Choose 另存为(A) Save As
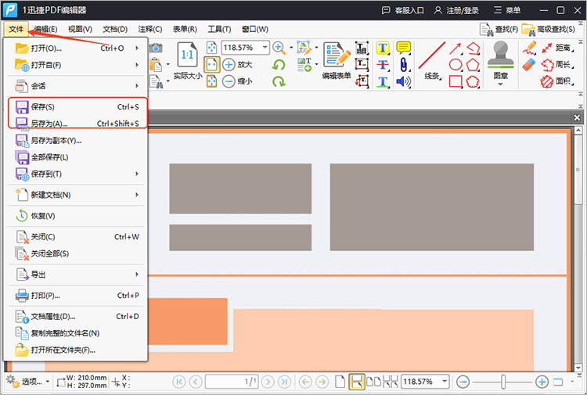This screenshot has height=395, width=587. (77, 124)
